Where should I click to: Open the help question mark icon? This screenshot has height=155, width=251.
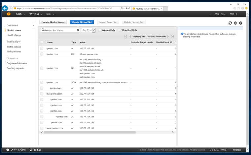tap(240, 23)
